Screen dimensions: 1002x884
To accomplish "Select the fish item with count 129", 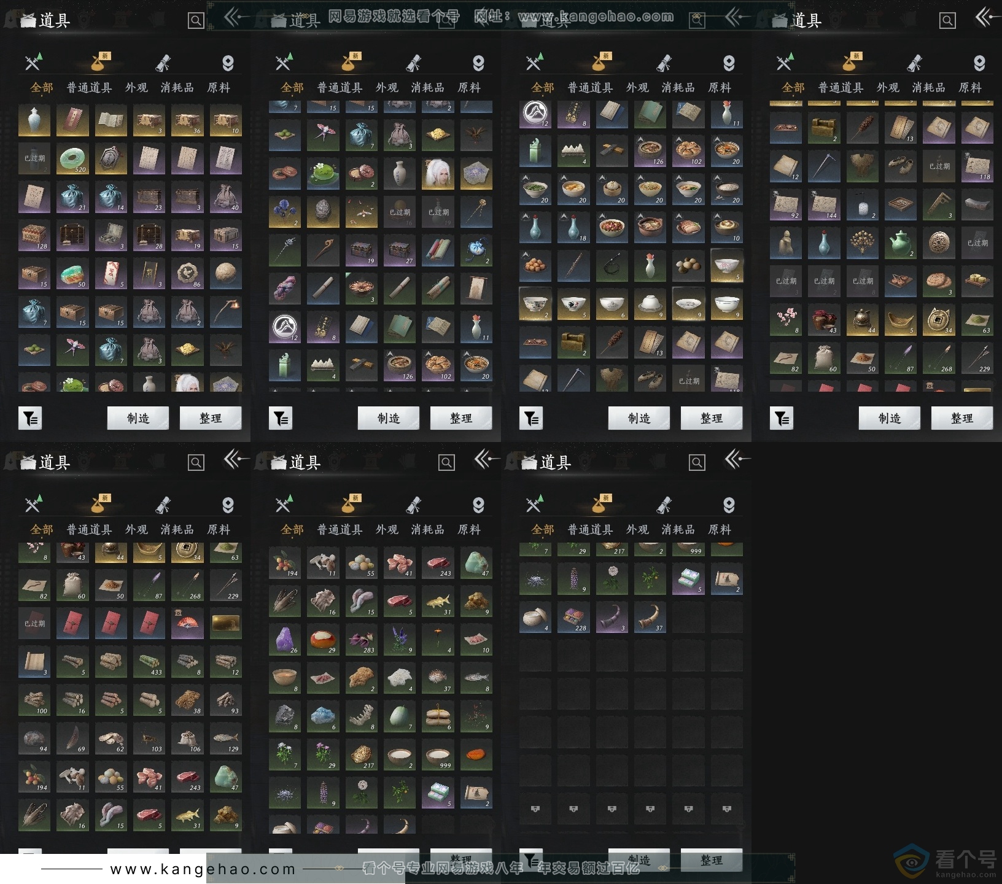I will (225, 738).
